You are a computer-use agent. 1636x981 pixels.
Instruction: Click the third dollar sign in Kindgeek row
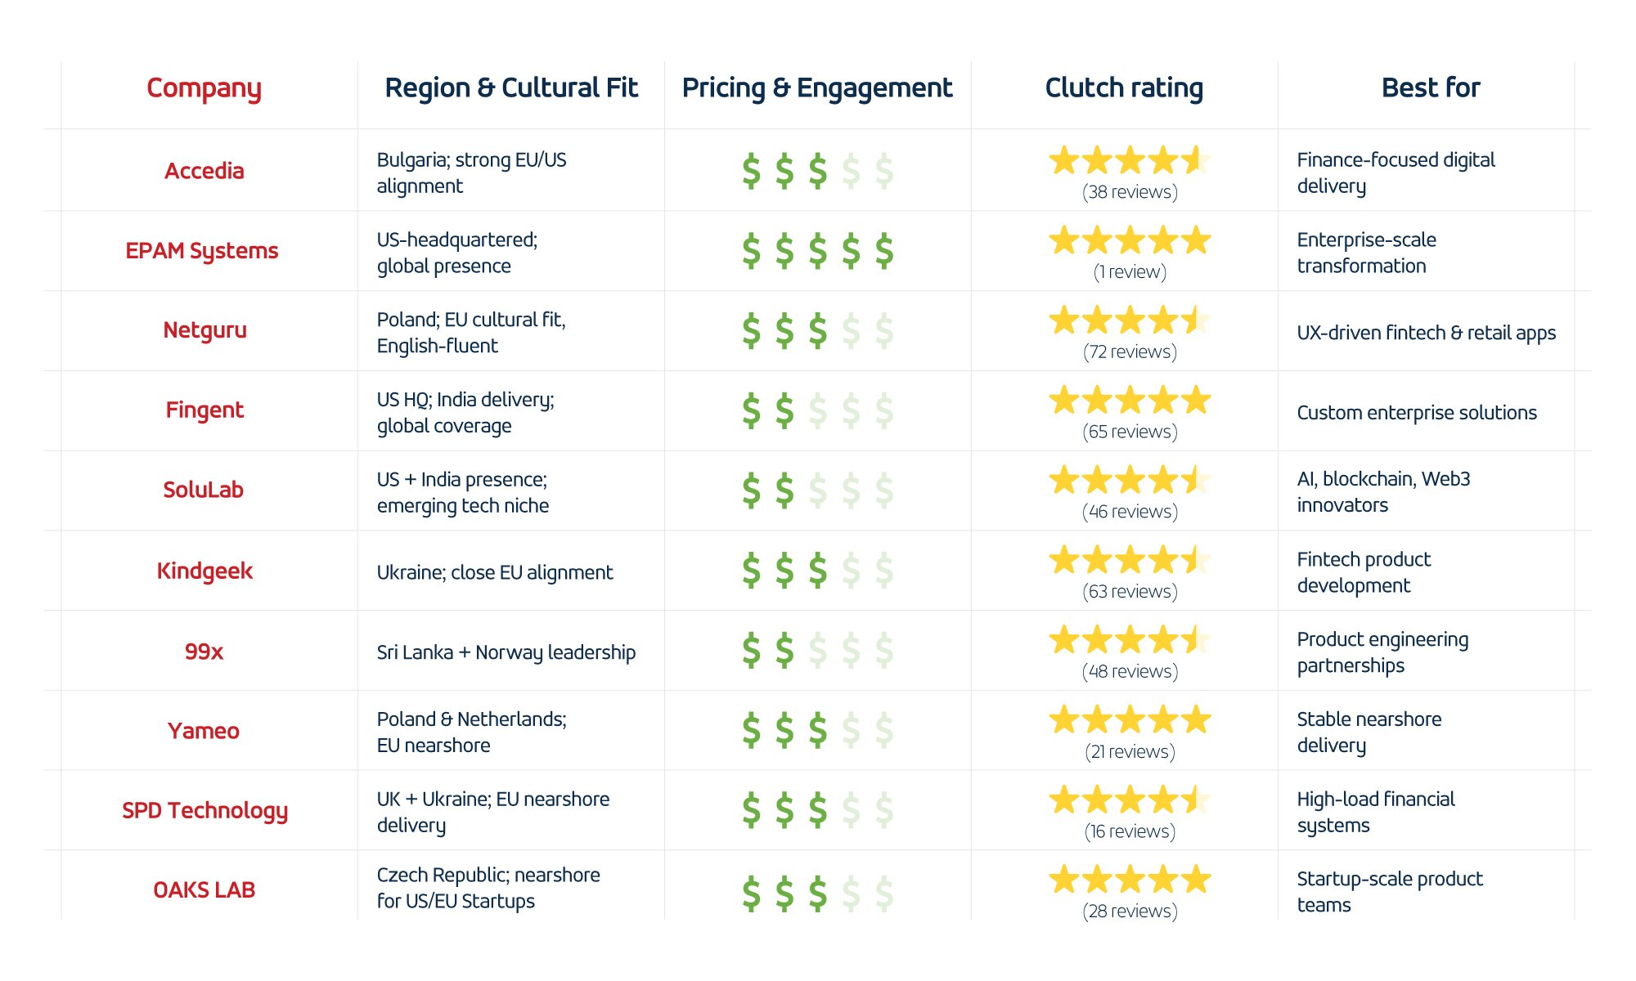(818, 571)
